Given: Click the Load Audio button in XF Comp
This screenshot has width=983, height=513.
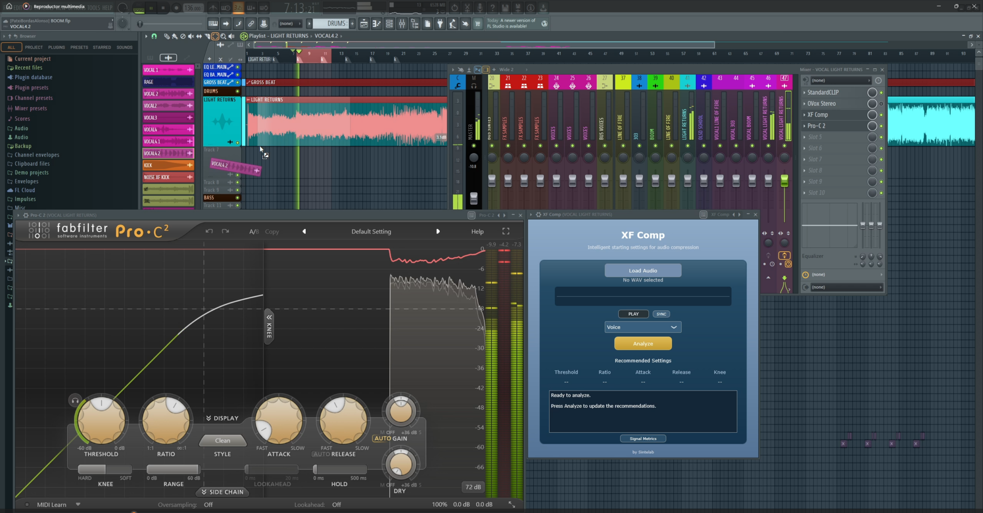Looking at the screenshot, I should (643, 270).
